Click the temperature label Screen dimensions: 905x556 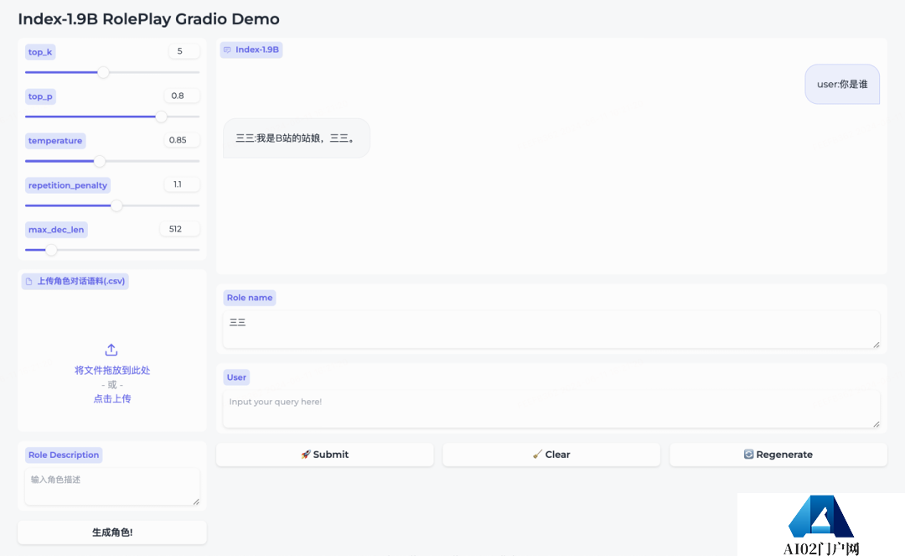[x=54, y=141]
